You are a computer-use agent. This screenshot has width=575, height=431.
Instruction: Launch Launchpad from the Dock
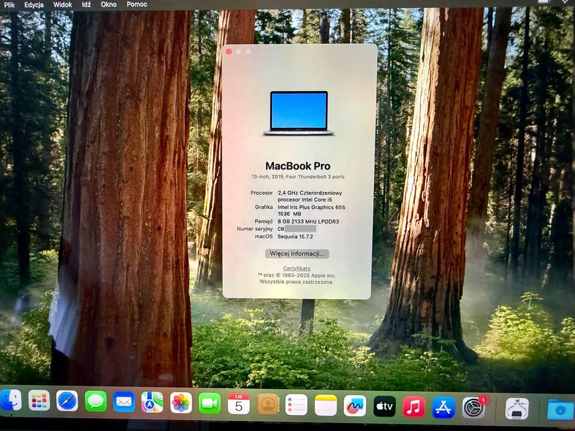pos(39,401)
